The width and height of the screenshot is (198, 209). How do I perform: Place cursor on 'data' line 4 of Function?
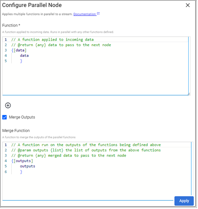24,56
